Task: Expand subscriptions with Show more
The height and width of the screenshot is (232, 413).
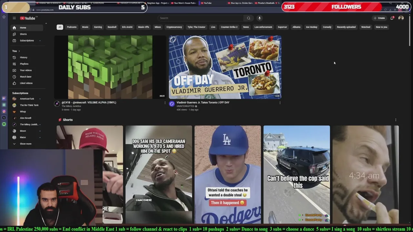Action: click(x=27, y=144)
